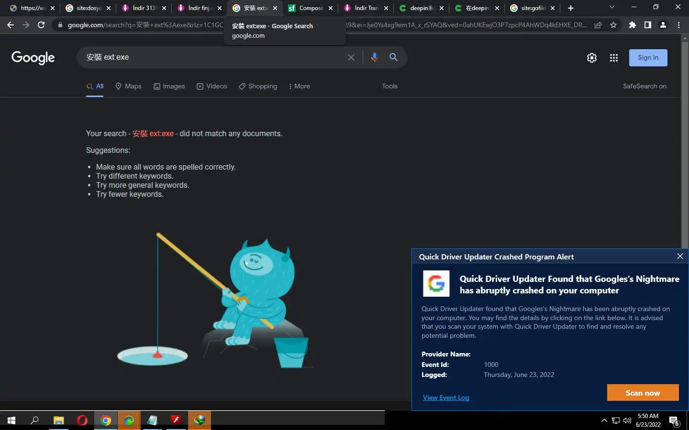Image resolution: width=689 pixels, height=430 pixels.
Task: Reload the current Google search page
Action: (41, 25)
